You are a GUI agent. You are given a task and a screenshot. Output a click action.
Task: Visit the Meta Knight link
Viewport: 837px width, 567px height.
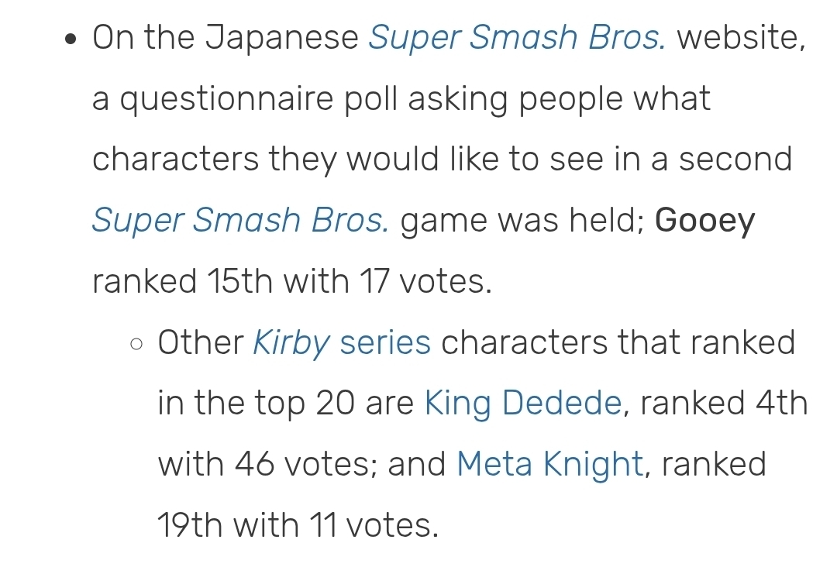point(549,465)
